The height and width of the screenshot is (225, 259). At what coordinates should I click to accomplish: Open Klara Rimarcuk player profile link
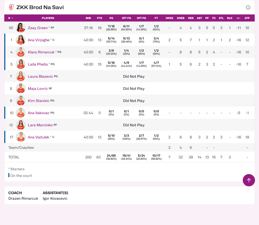pyautogui.click(x=41, y=52)
